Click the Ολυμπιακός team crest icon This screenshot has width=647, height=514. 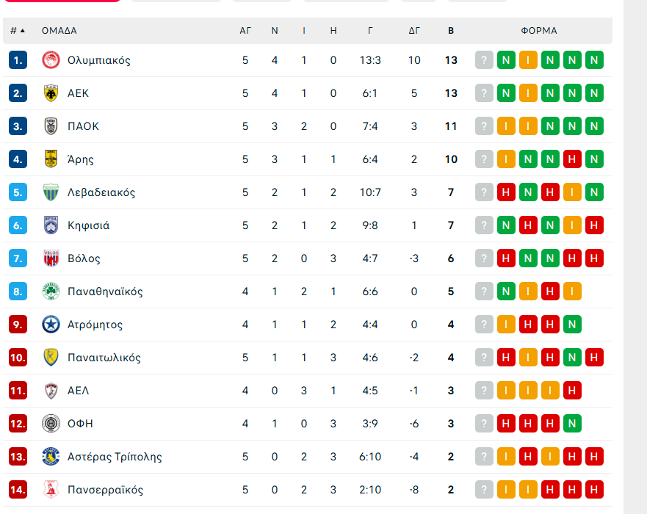pos(51,60)
